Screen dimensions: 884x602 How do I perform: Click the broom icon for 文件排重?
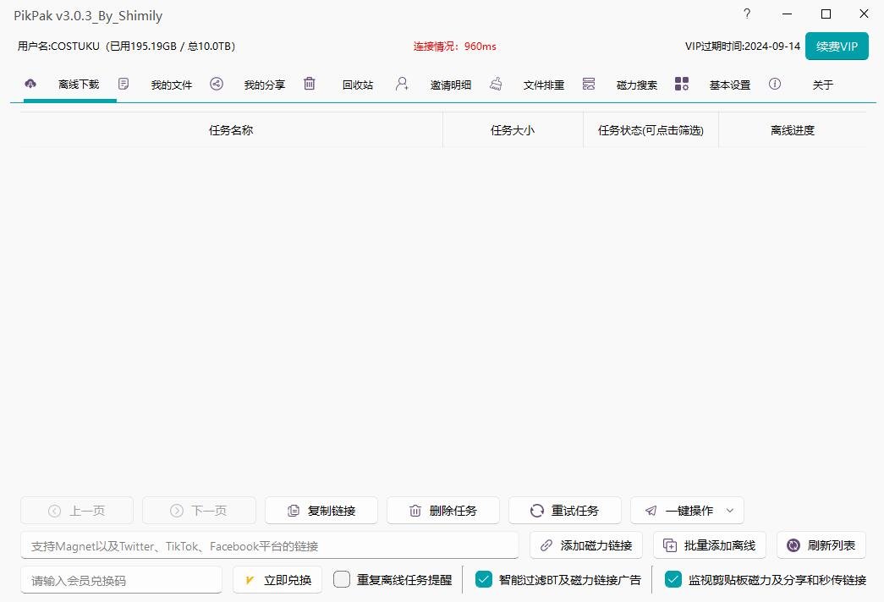pyautogui.click(x=496, y=84)
